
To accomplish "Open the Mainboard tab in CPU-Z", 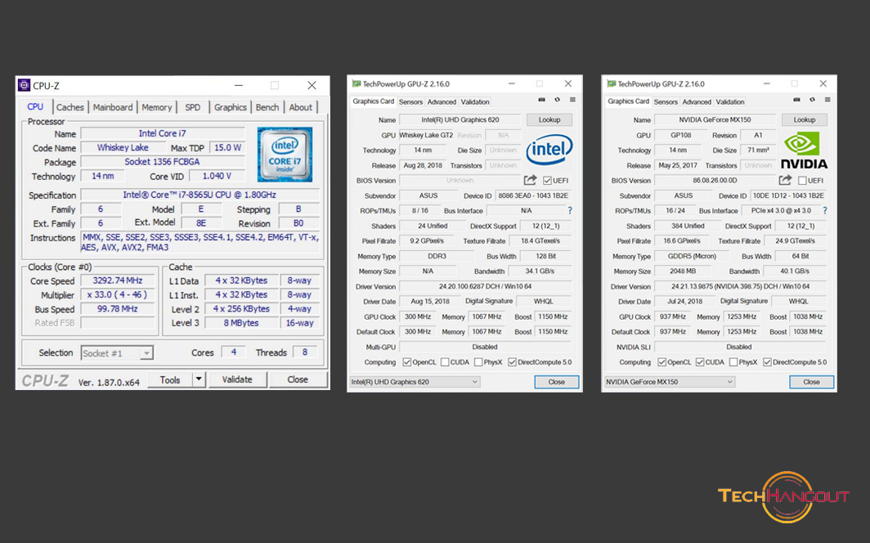I will [113, 107].
